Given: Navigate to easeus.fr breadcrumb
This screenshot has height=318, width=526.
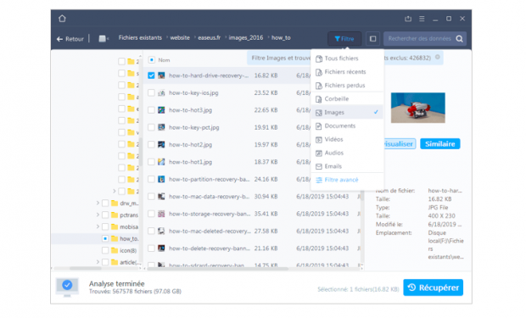Looking at the screenshot, I should coord(209,37).
